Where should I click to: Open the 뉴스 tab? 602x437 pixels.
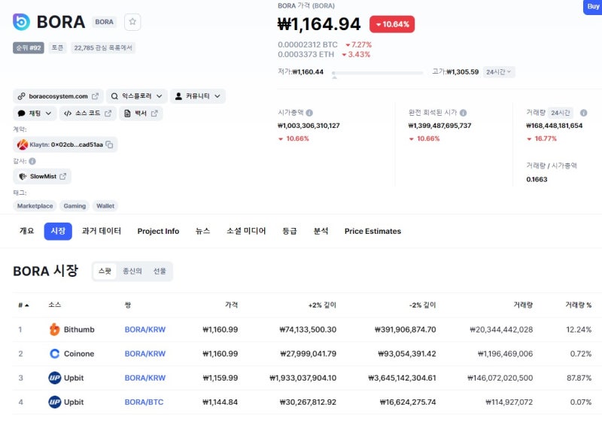tap(202, 231)
